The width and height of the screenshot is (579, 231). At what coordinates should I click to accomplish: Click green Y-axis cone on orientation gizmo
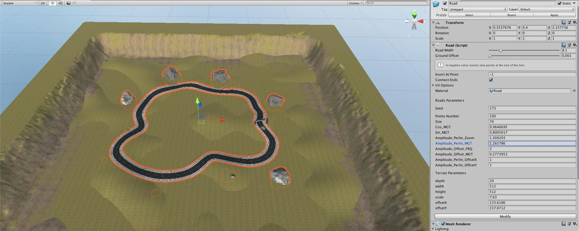click(414, 15)
